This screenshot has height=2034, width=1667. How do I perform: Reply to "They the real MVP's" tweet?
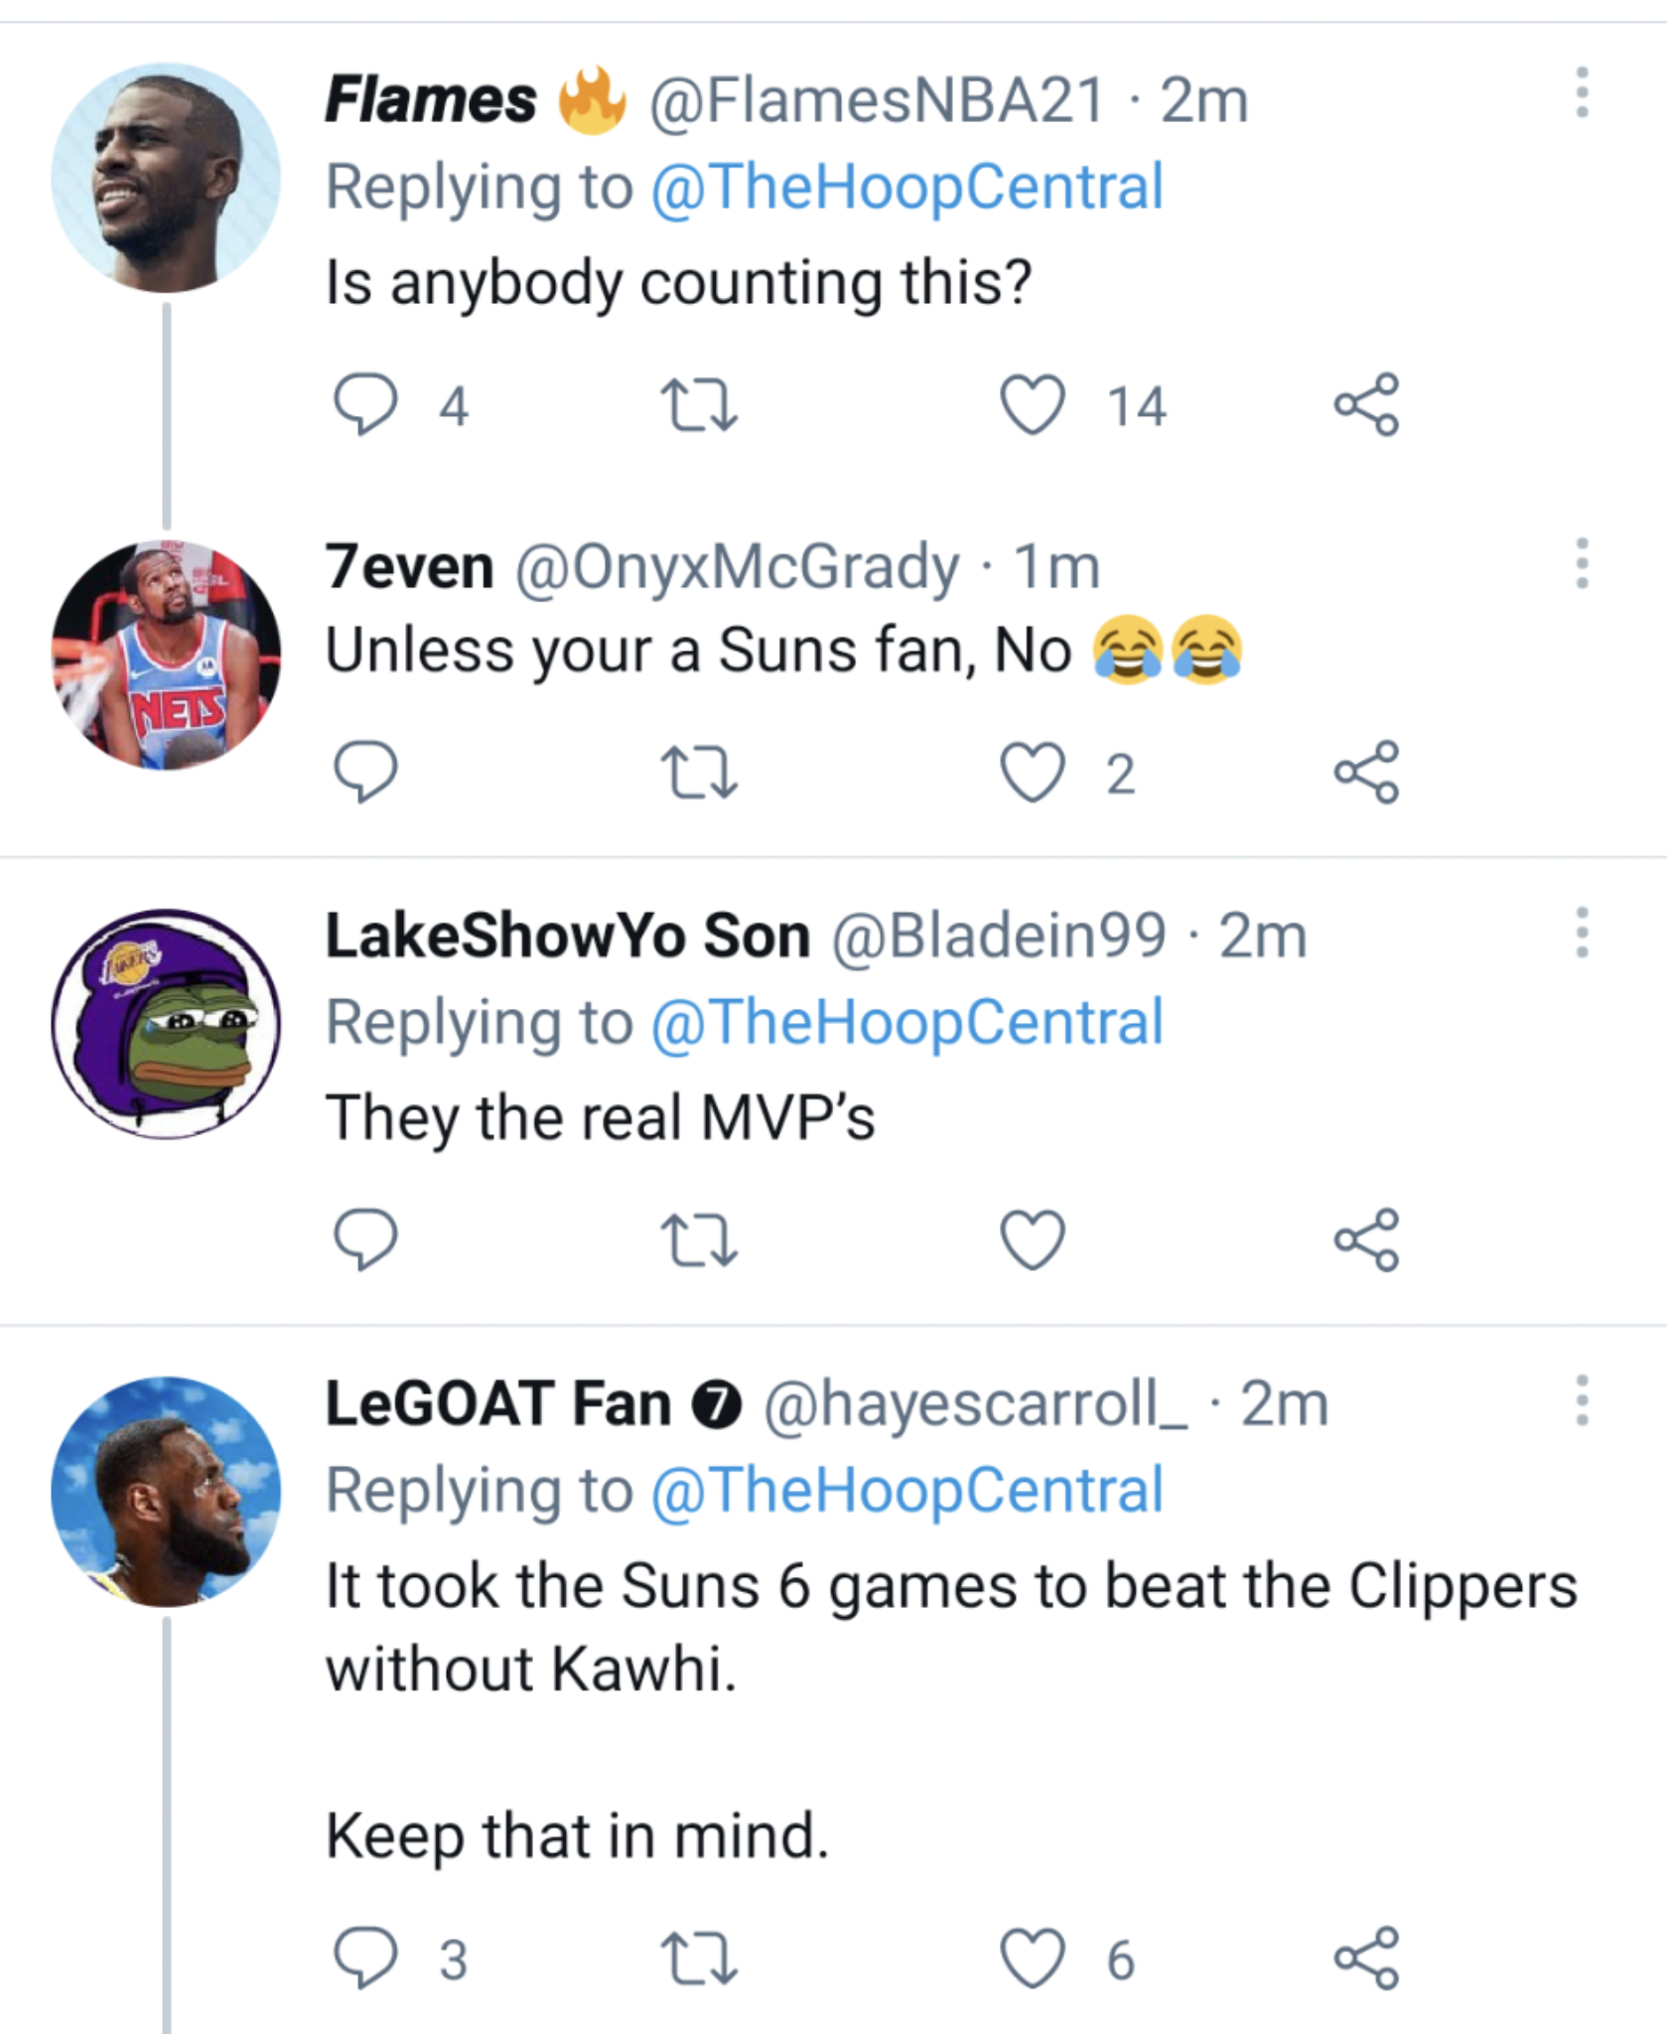366,1239
